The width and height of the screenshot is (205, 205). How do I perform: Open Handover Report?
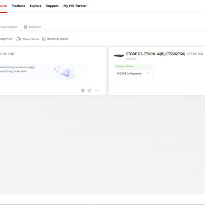click(57, 39)
